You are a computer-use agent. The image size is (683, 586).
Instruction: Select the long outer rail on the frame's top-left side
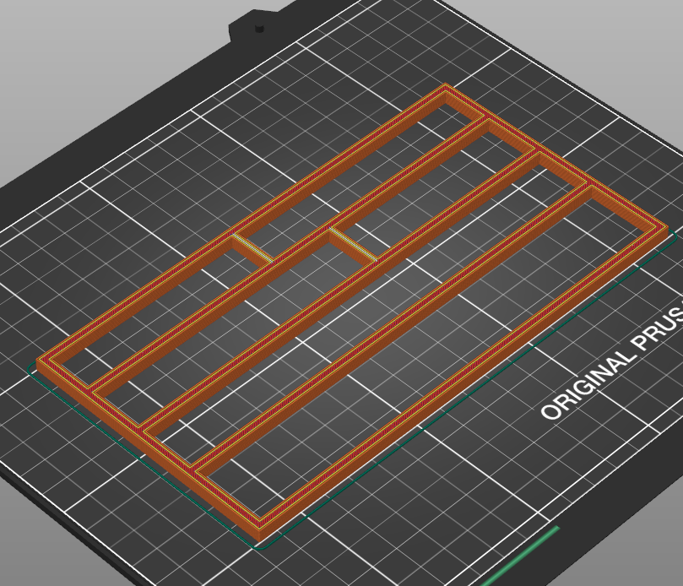[x=236, y=226]
